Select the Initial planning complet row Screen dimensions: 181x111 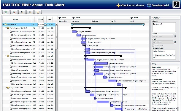point(29,46)
